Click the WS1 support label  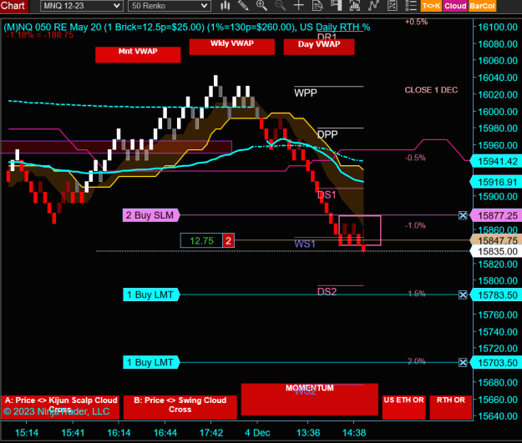tap(305, 244)
